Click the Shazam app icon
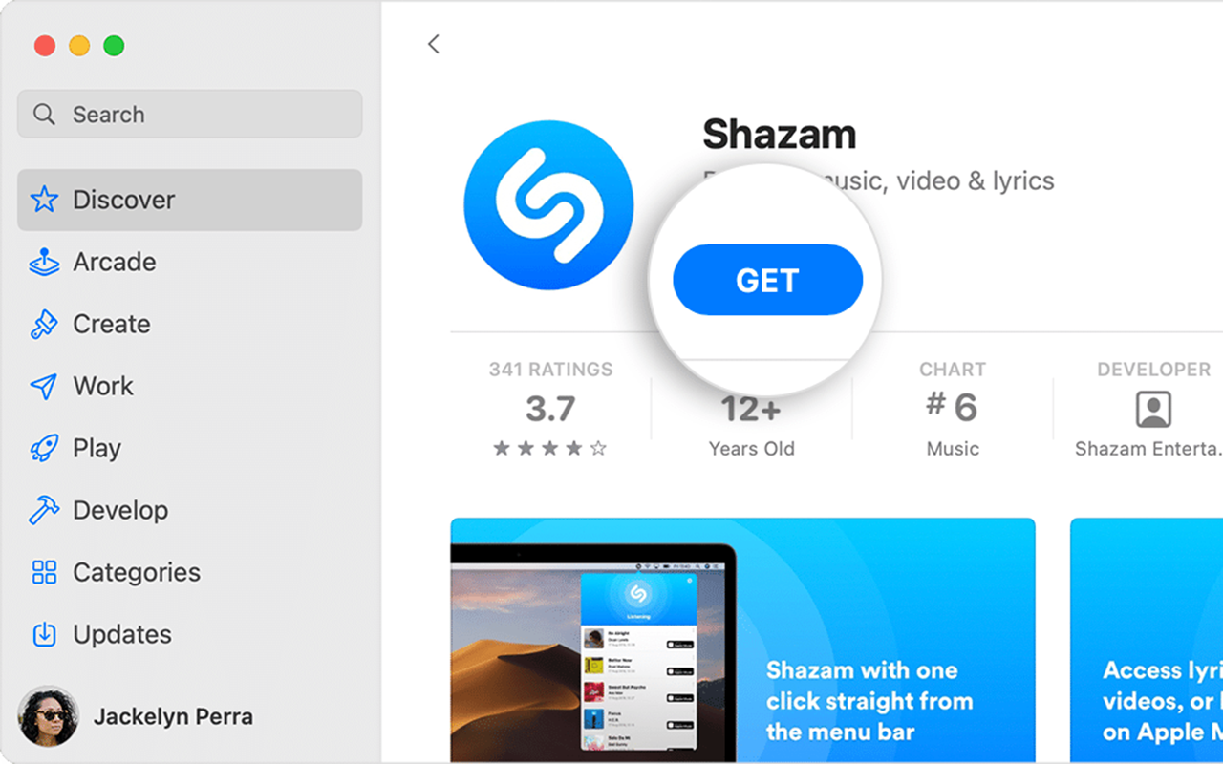Screen dimensions: 1223x764 [x=548, y=205]
